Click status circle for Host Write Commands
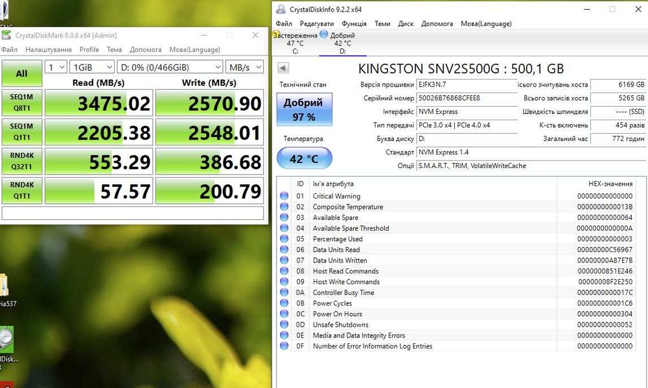Image resolution: width=648 pixels, height=388 pixels. [284, 281]
